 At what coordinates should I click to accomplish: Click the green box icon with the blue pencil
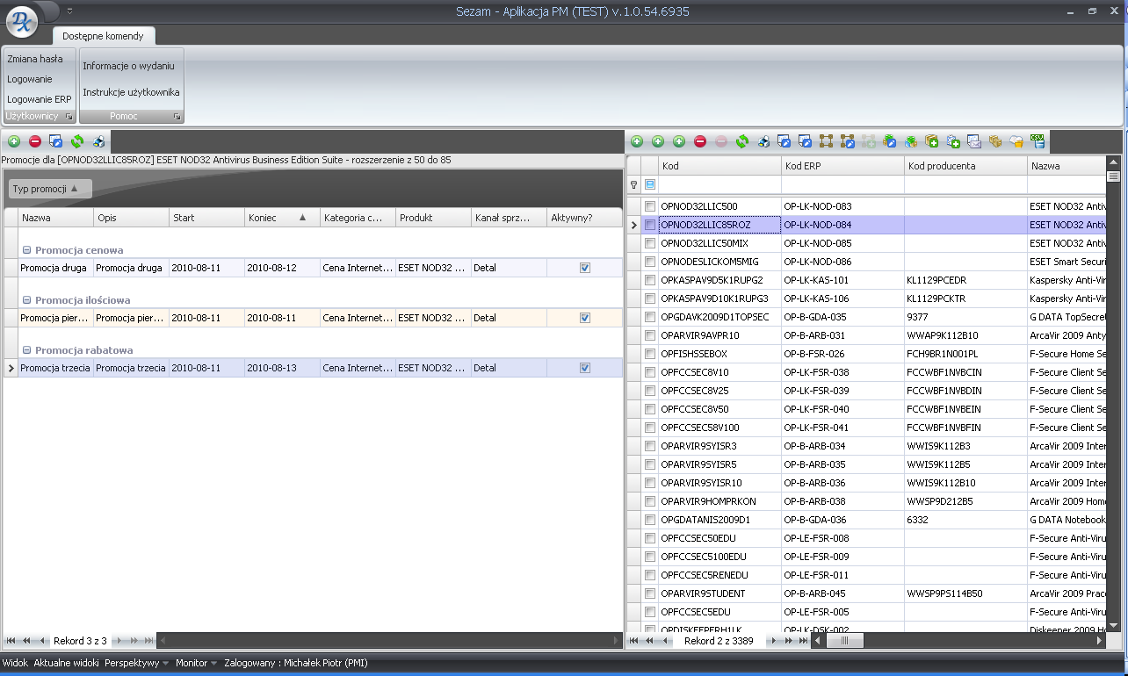click(x=889, y=140)
